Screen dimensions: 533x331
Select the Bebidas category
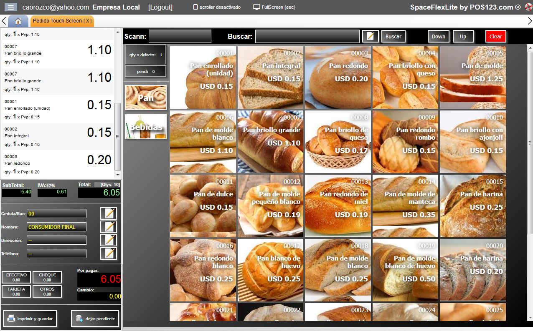pos(146,127)
